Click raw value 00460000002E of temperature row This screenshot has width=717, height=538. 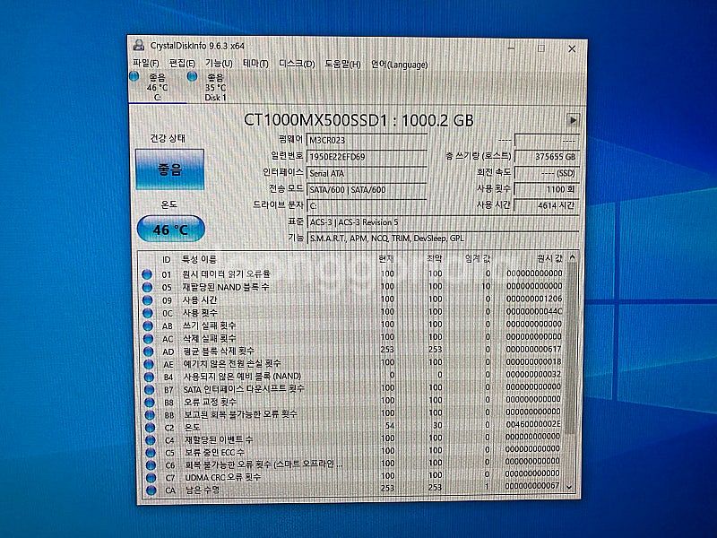(x=532, y=424)
